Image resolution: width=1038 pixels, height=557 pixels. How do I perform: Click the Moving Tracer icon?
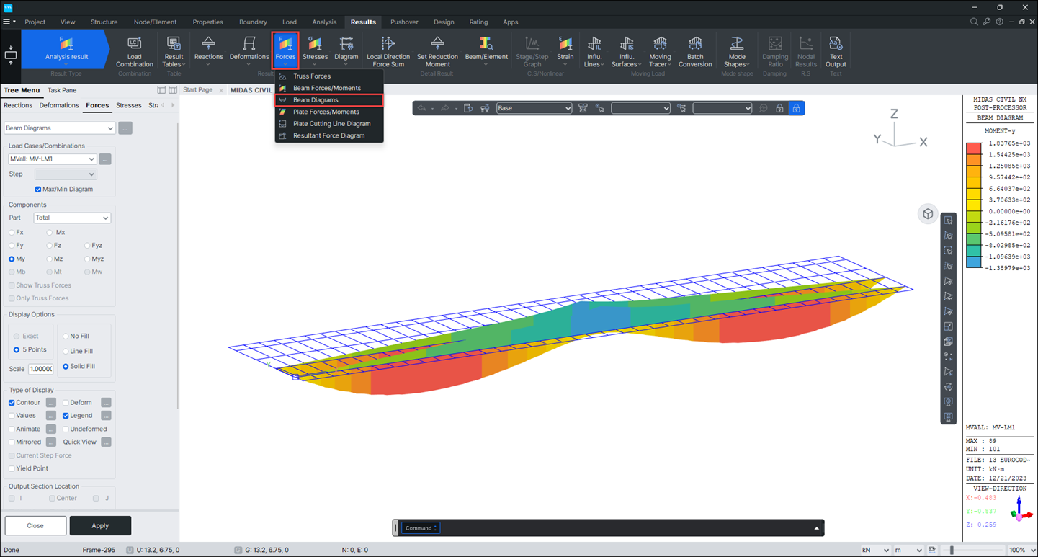coord(660,51)
